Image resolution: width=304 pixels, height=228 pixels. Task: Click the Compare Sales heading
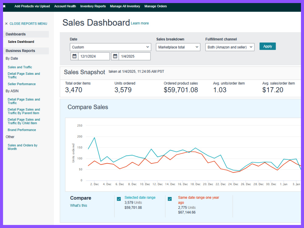coord(88,107)
